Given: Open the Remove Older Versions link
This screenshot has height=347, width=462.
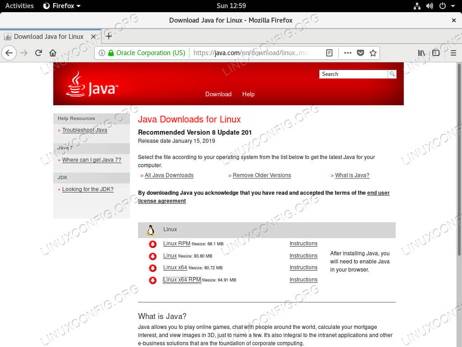Looking at the screenshot, I should pos(262,176).
